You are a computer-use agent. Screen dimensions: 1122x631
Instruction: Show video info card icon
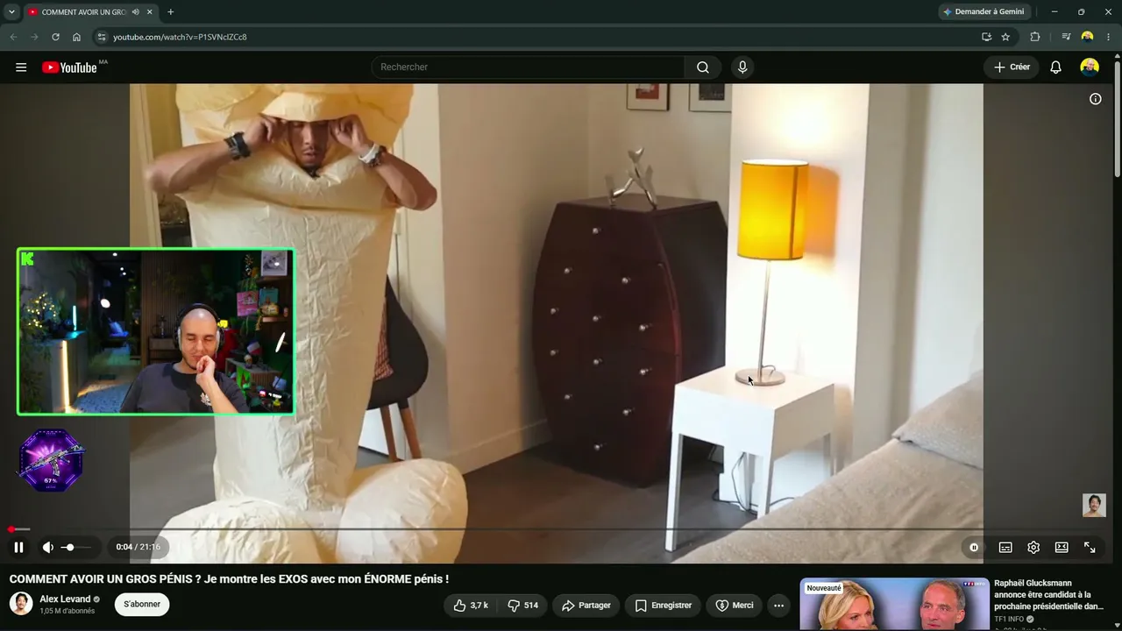[x=1095, y=99]
